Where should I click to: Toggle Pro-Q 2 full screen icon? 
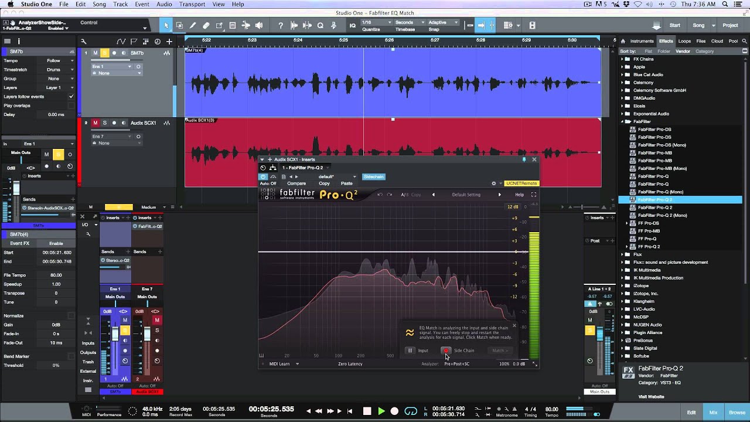click(x=534, y=195)
